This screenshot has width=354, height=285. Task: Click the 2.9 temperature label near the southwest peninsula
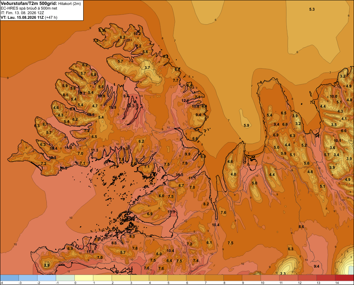click(x=47, y=265)
